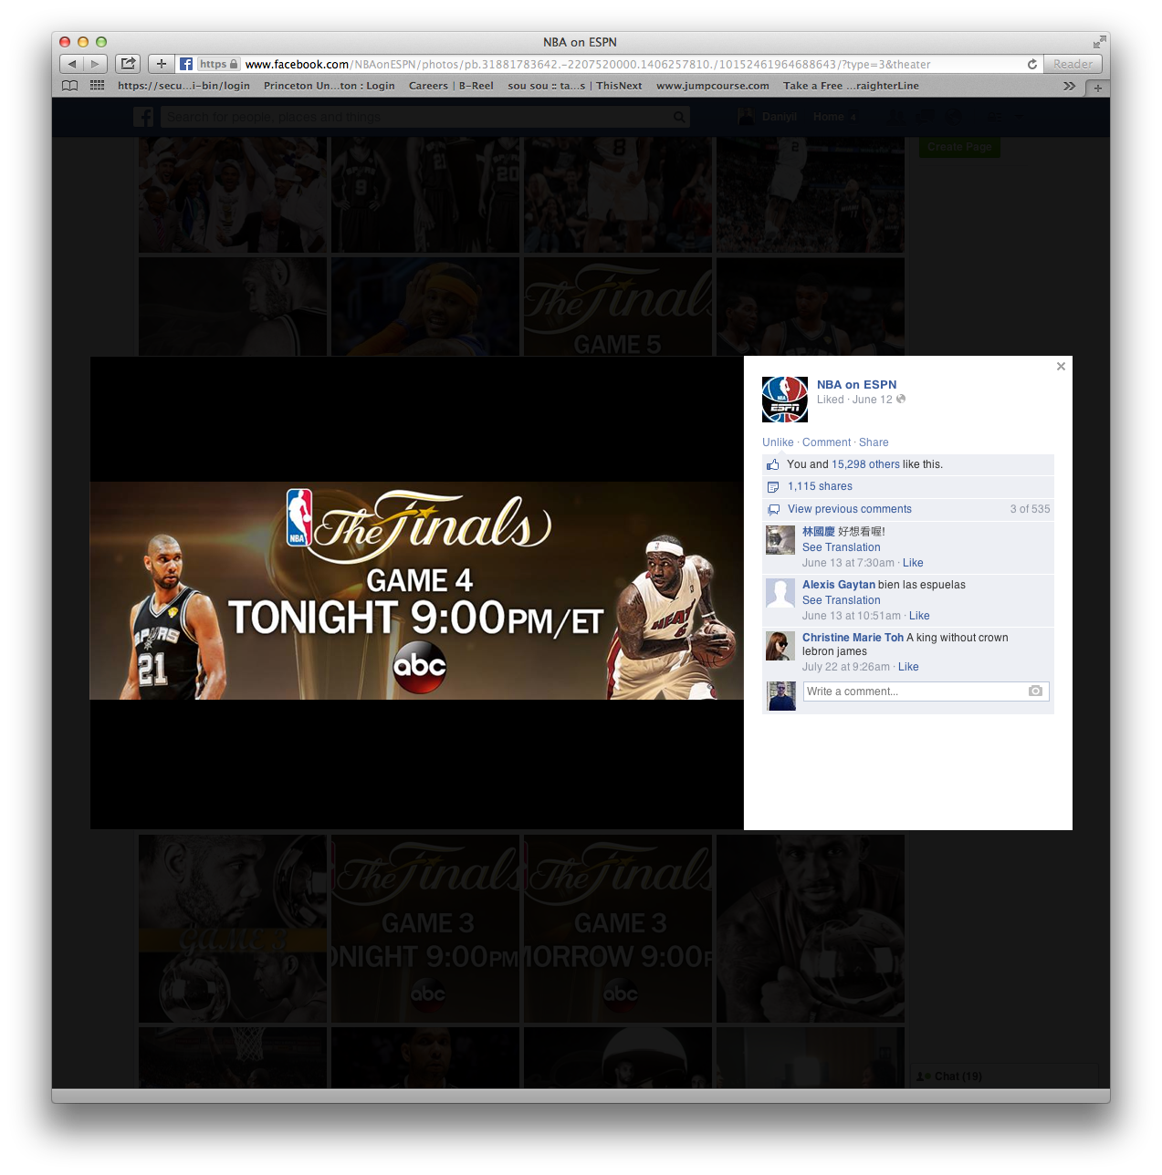Go forward using Safari's forward arrow

(x=96, y=64)
